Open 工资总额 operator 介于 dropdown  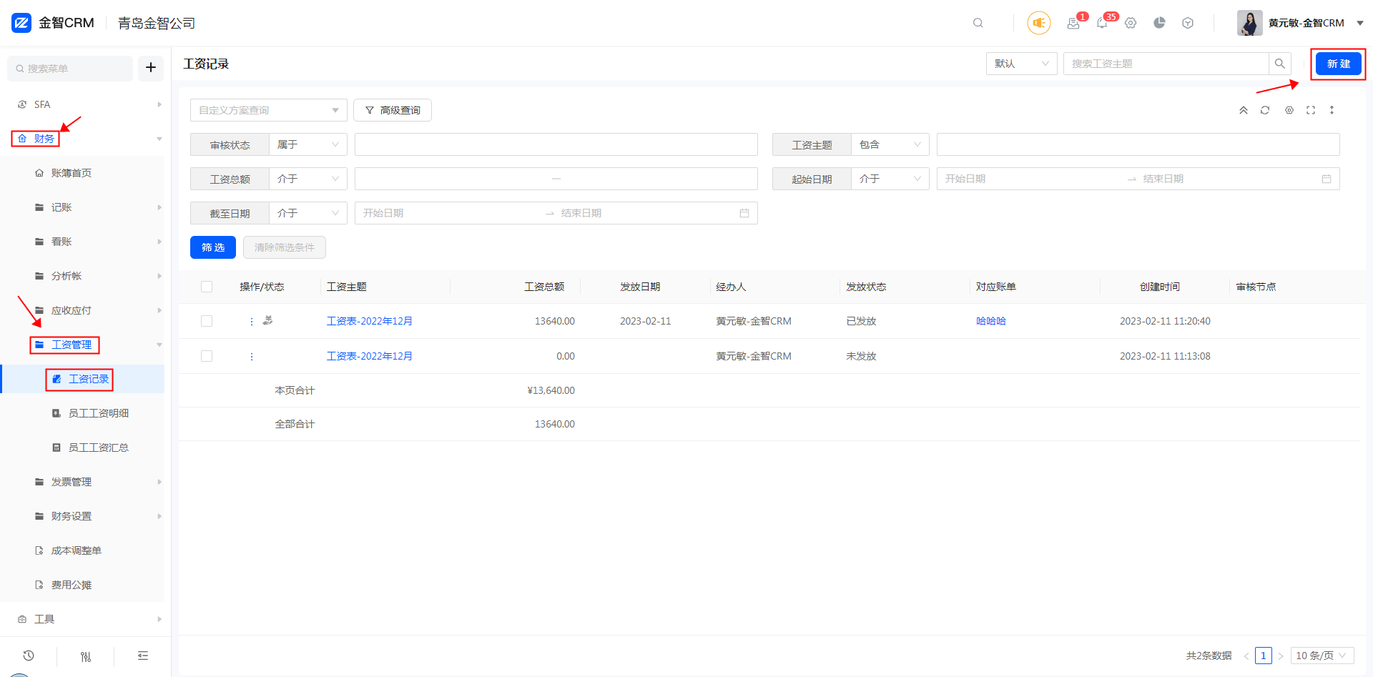tap(308, 179)
